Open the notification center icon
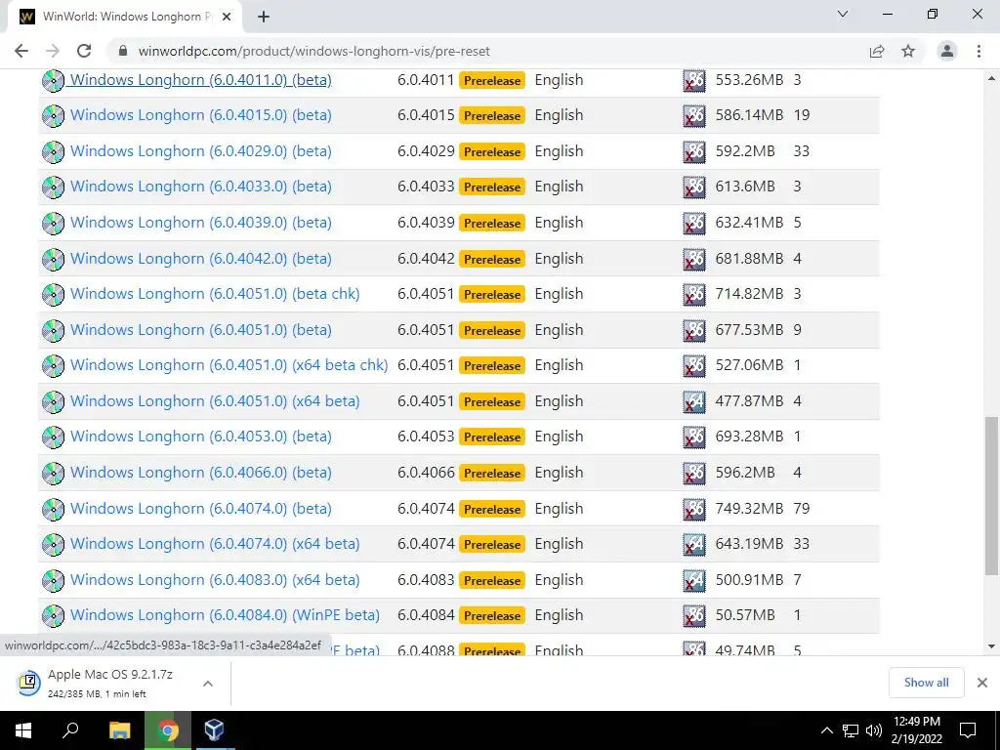1000x750 pixels. pyautogui.click(x=968, y=730)
